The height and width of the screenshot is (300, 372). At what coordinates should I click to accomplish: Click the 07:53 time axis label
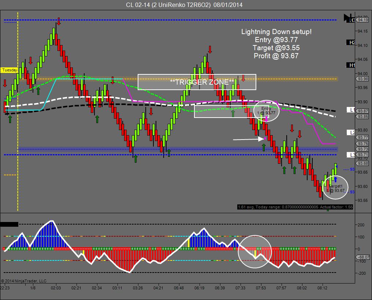[261, 288]
